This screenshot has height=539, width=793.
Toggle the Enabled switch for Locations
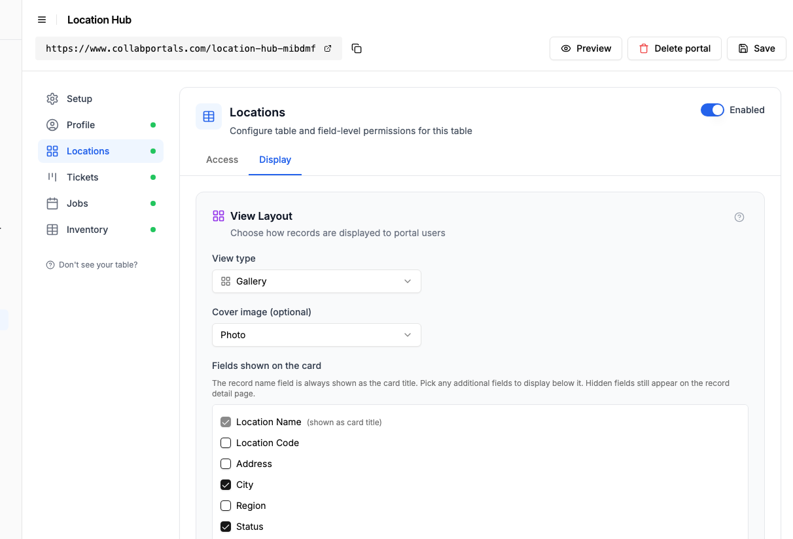pyautogui.click(x=713, y=110)
